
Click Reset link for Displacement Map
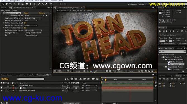[x=26, y=13]
